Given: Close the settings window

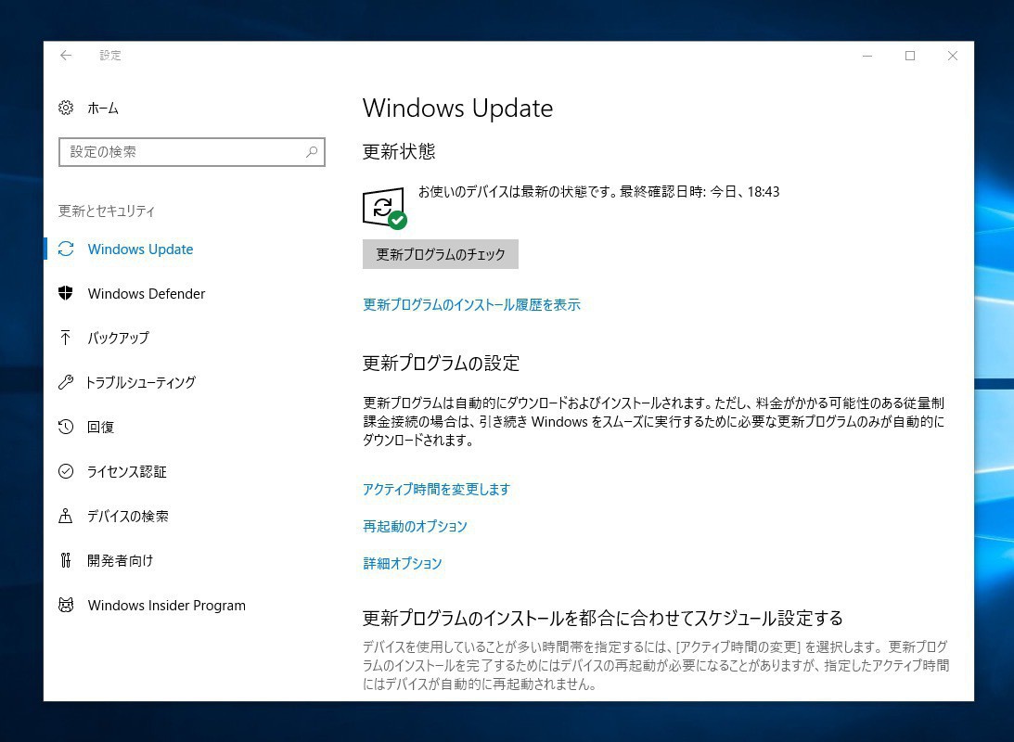Looking at the screenshot, I should click(953, 56).
